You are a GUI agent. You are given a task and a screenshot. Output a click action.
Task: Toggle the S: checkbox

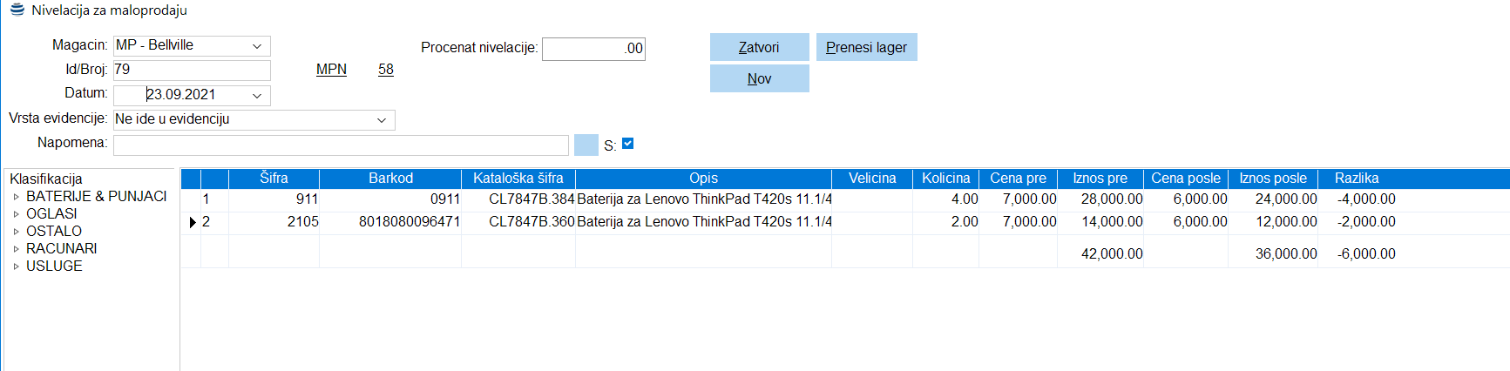[627, 144]
